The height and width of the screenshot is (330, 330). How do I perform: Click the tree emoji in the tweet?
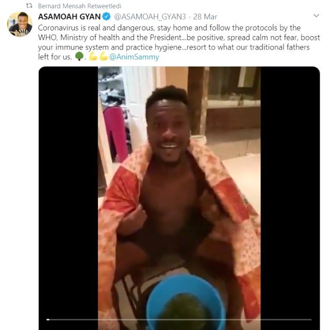pyautogui.click(x=79, y=56)
